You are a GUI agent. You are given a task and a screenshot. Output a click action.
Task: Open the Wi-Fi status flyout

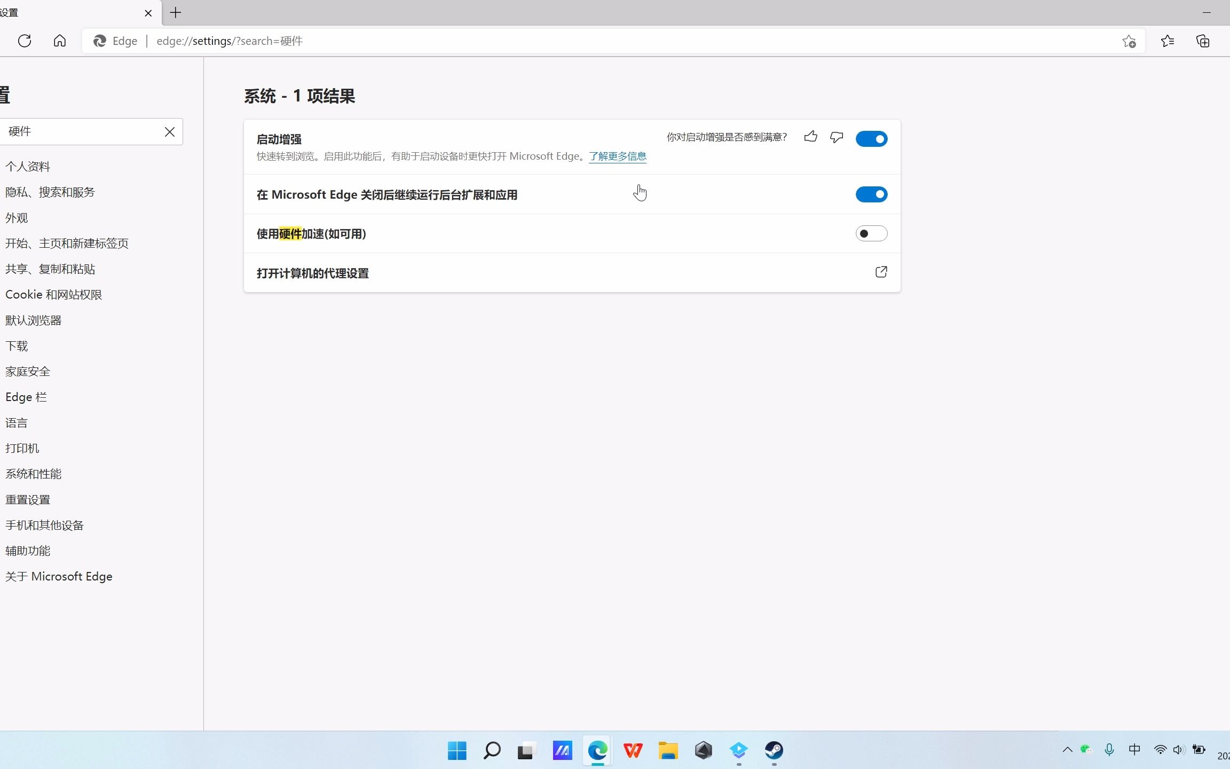pyautogui.click(x=1160, y=750)
